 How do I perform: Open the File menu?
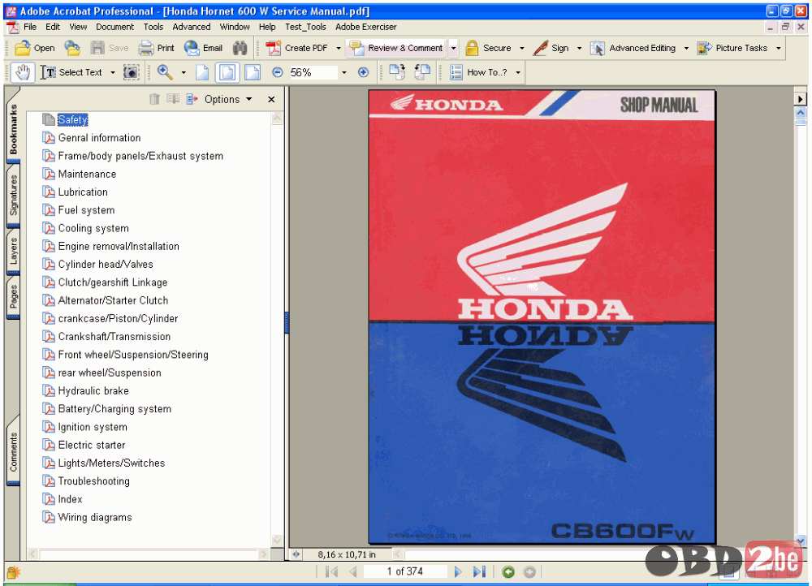pos(30,27)
